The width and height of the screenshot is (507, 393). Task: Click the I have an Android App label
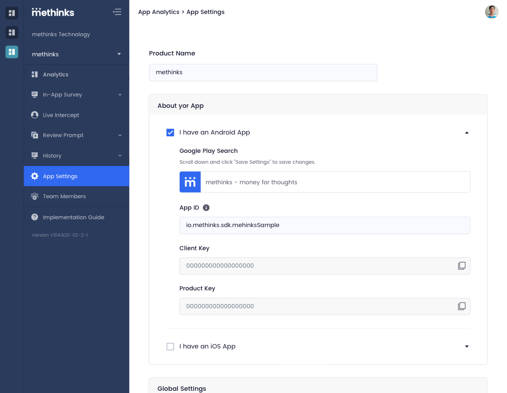(x=214, y=132)
